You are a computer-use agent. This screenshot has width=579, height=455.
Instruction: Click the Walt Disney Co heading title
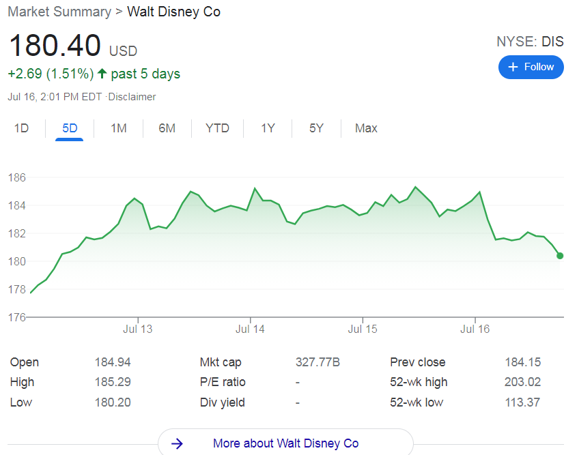(x=173, y=12)
